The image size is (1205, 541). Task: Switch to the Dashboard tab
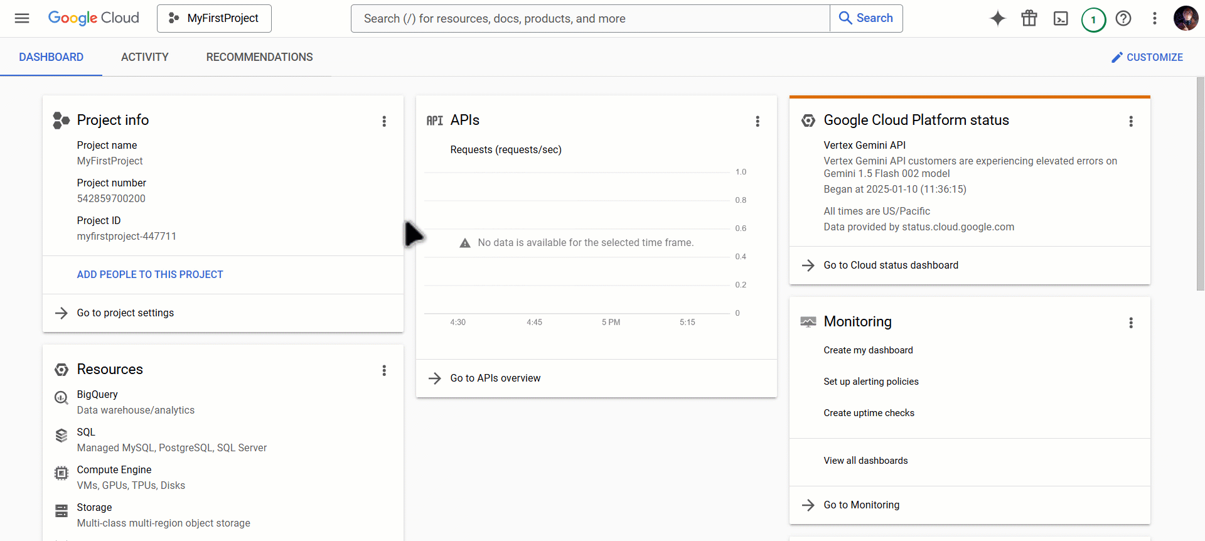tap(51, 57)
